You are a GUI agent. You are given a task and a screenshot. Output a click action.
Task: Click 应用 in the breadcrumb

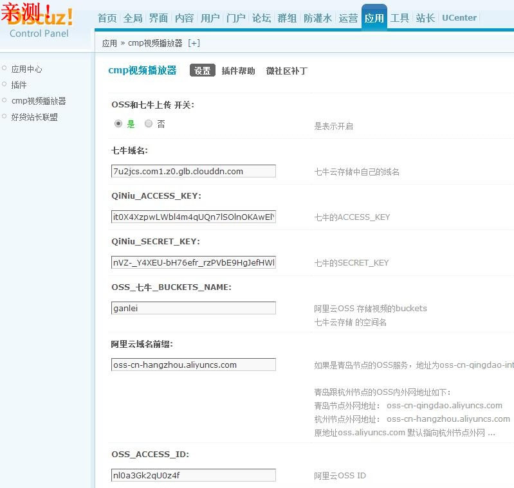coord(109,43)
